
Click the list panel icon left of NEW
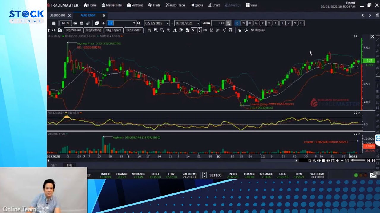point(54,23)
